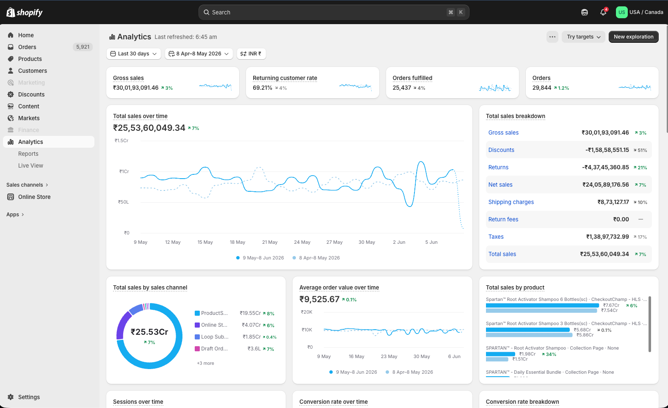
Task: Open the Last 30 days date dropdown
Action: 134,54
